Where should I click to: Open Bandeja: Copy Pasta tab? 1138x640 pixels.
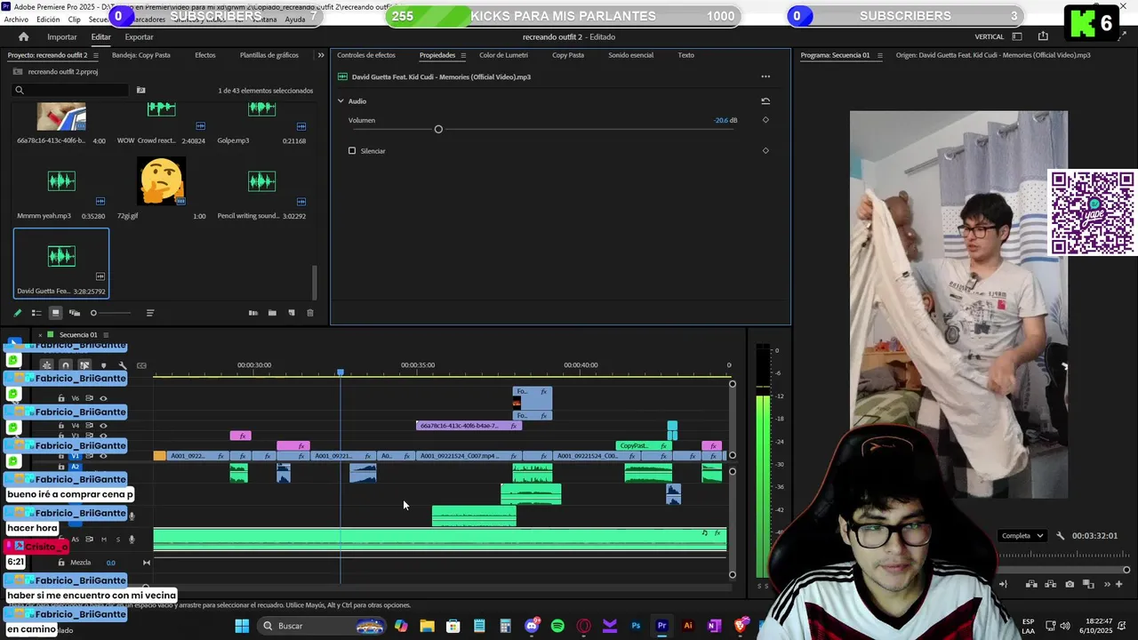141,55
